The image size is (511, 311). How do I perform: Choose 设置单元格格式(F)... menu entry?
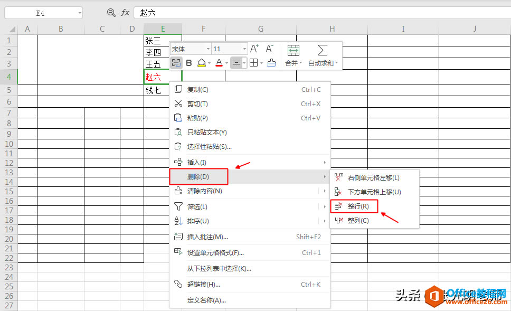point(250,252)
